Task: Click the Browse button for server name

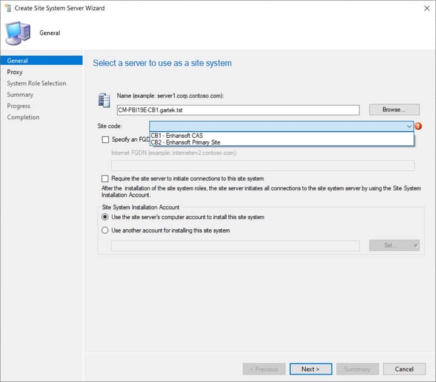Action: [394, 109]
